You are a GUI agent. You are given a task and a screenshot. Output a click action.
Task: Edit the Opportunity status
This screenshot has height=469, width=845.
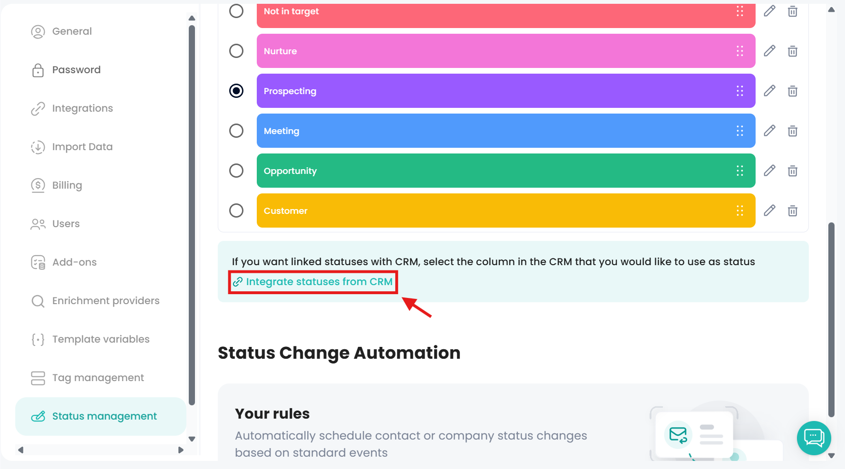coord(769,171)
